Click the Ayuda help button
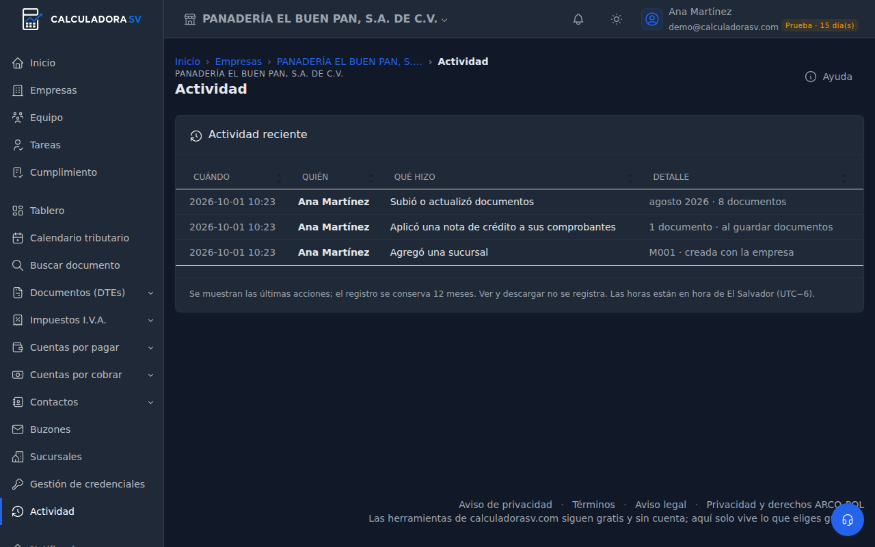Screen dimensions: 875x547 pyautogui.click(x=829, y=77)
